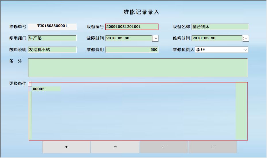The height and width of the screenshot is (158, 267).
Task: Select the 00002 spare part cell
Action: [x=46, y=89]
